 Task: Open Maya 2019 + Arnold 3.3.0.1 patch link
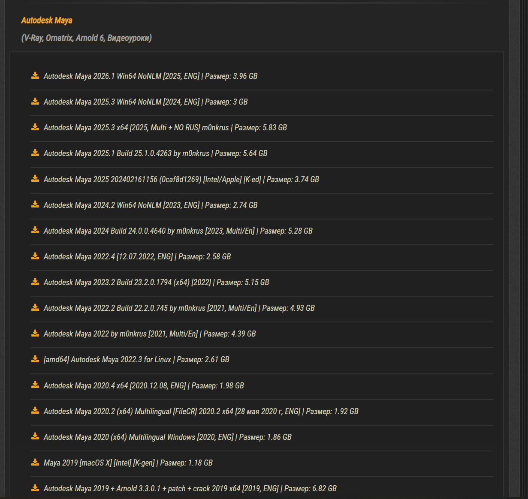190,489
